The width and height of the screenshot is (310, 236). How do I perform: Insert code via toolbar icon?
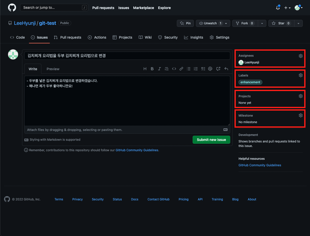click(x=174, y=69)
